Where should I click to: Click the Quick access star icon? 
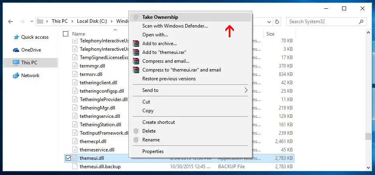16,37
